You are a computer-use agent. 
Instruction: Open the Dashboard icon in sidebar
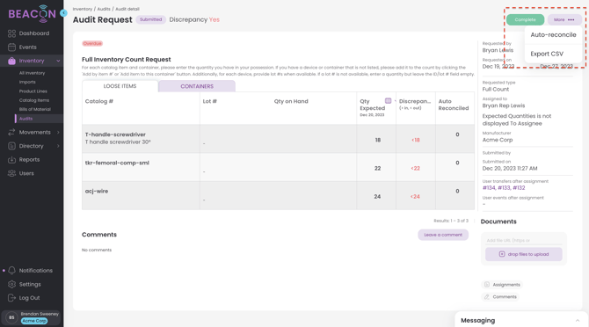coord(11,33)
